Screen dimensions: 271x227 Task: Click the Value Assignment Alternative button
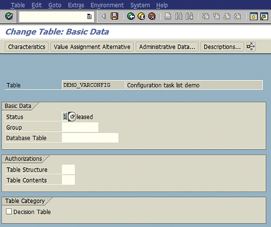tap(92, 47)
